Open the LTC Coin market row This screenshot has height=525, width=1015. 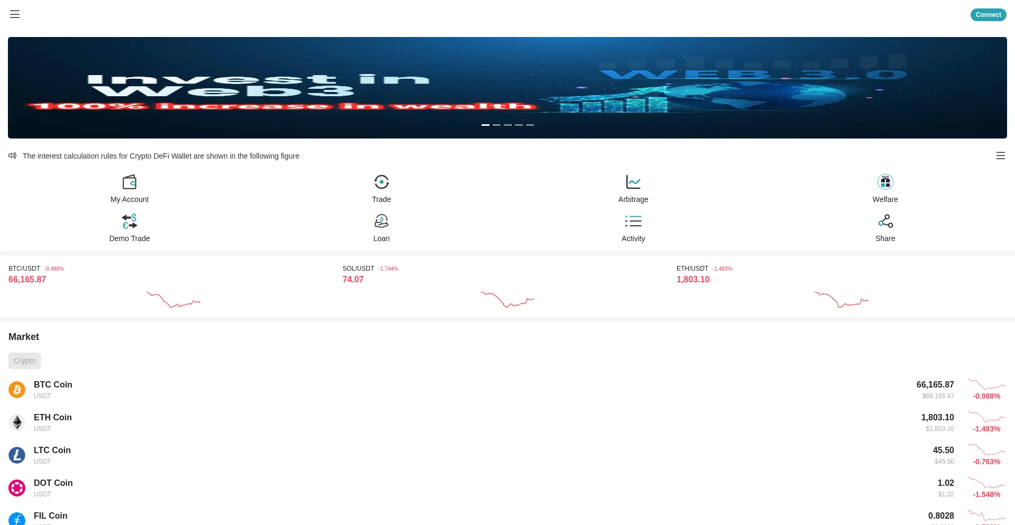508,455
